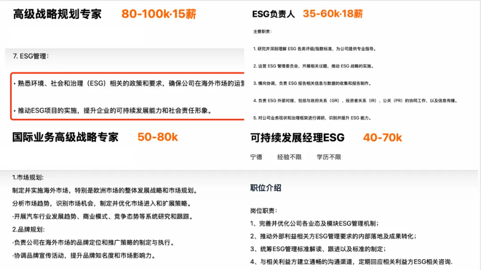Click the location tag 宁德
Image resolution: width=481 pixels, height=270 pixels.
pyautogui.click(x=256, y=157)
